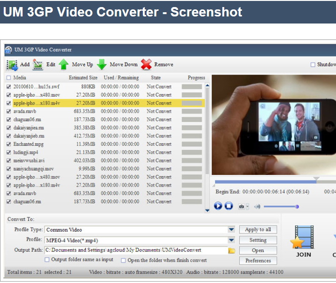
Task: Click the file list scroll down arrow
Action: pos(207,211)
